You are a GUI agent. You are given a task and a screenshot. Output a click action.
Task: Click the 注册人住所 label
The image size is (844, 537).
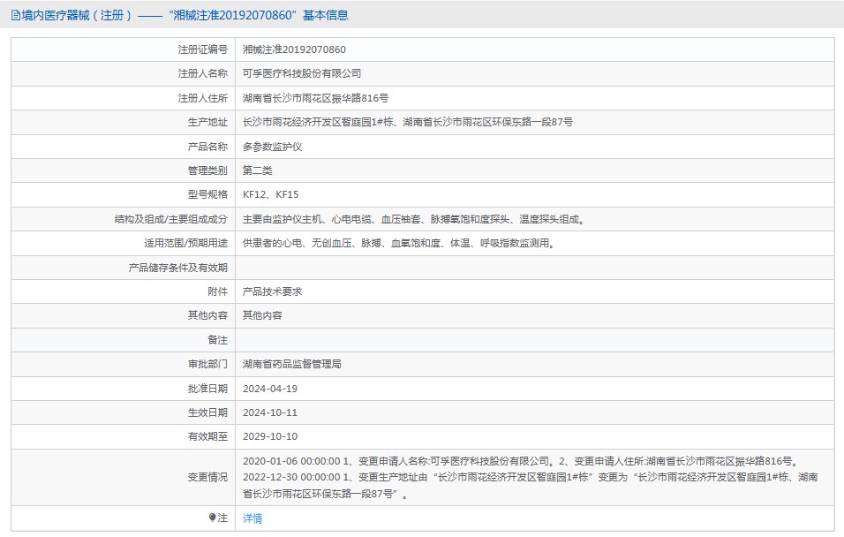(203, 98)
